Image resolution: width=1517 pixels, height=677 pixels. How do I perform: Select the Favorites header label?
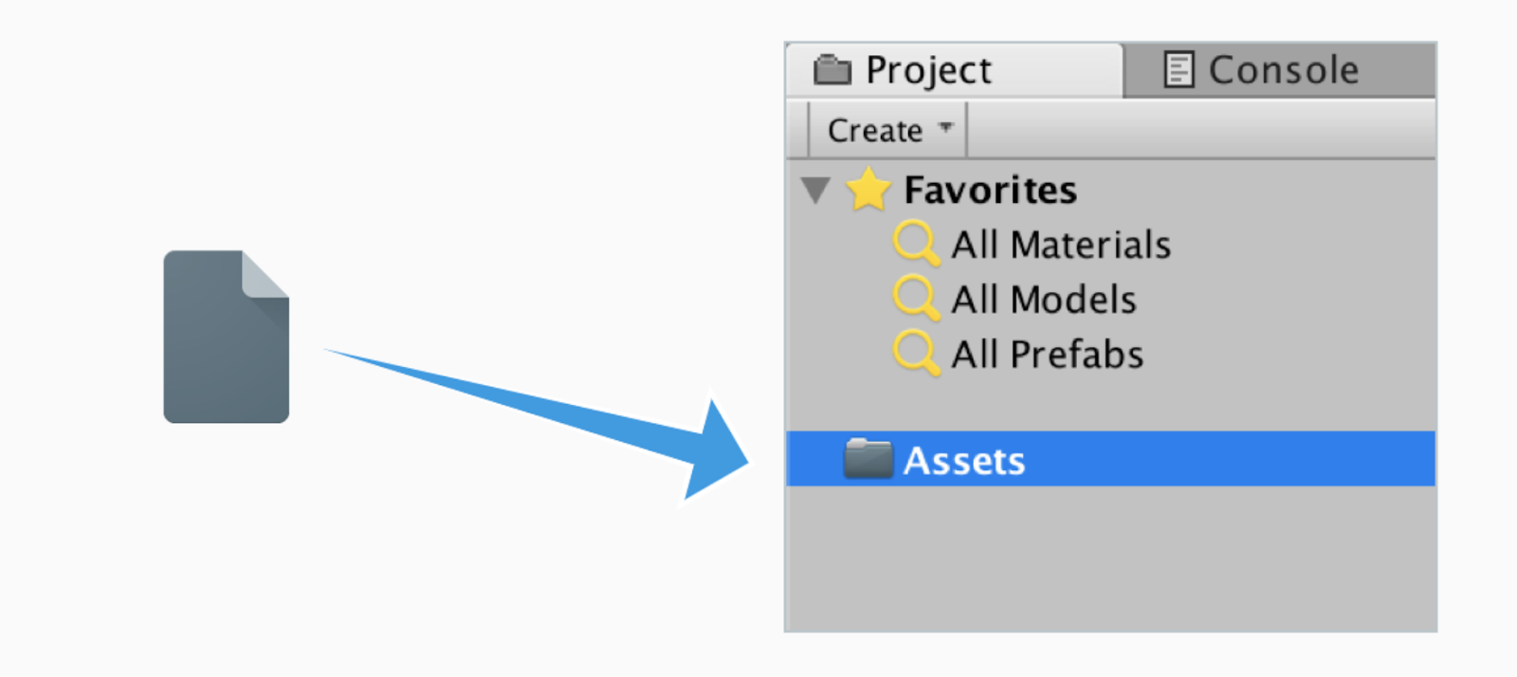pos(990,191)
